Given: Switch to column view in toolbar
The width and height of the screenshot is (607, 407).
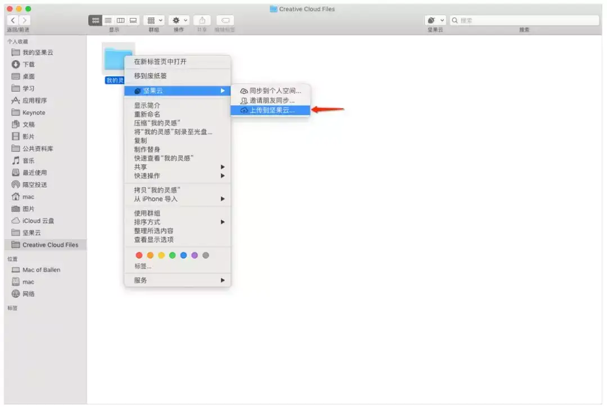Looking at the screenshot, I should 120,20.
